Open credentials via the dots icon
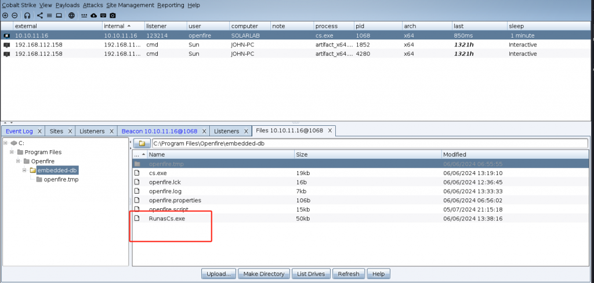 [x=84, y=16]
